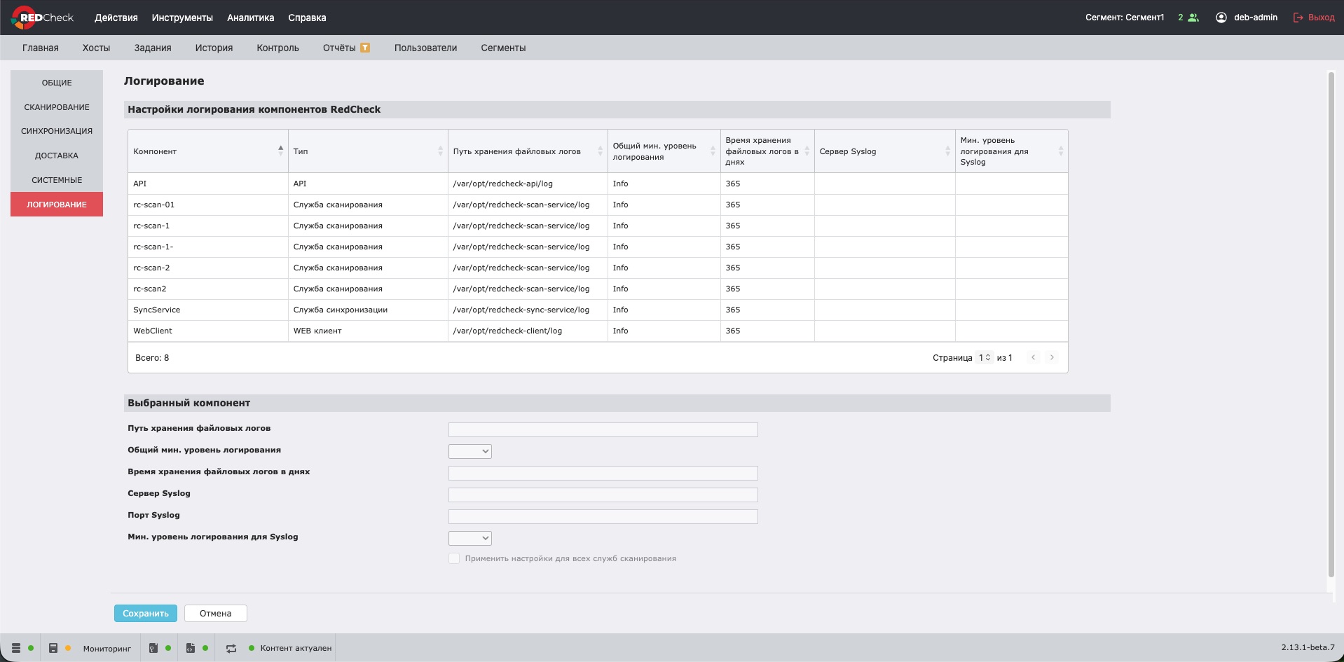The width and height of the screenshot is (1344, 662).
Task: Go to the previous table page arrow
Action: coord(1033,357)
